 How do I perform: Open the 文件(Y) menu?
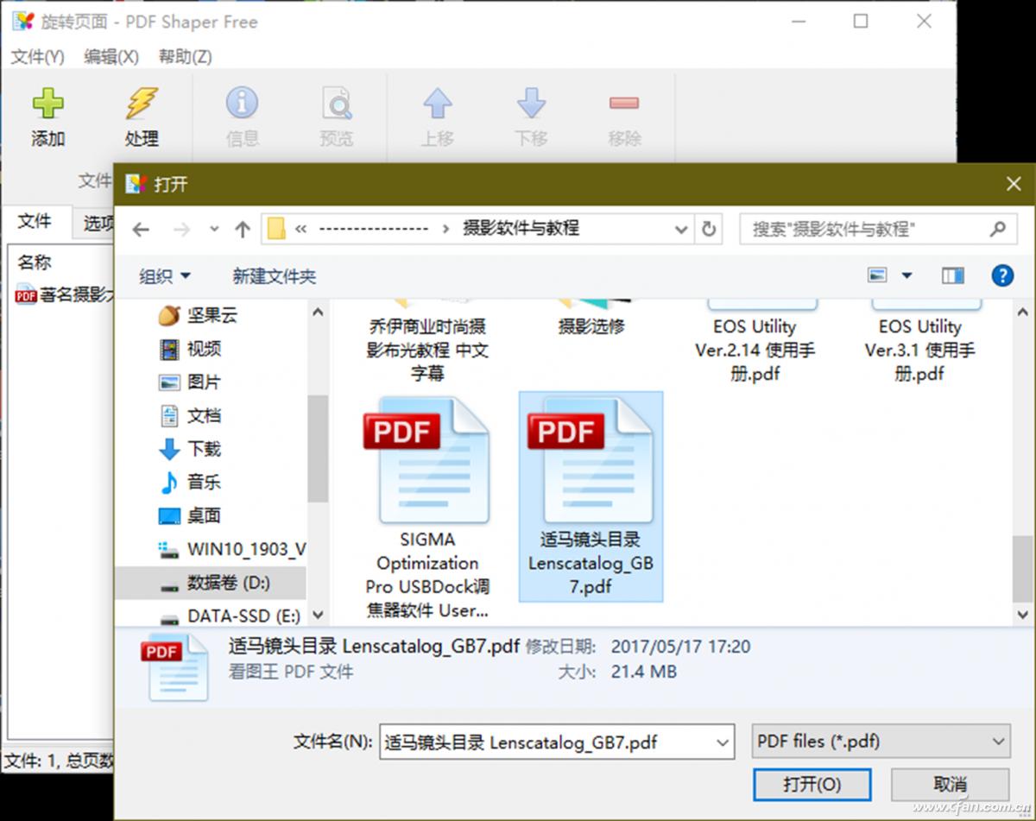coord(36,56)
